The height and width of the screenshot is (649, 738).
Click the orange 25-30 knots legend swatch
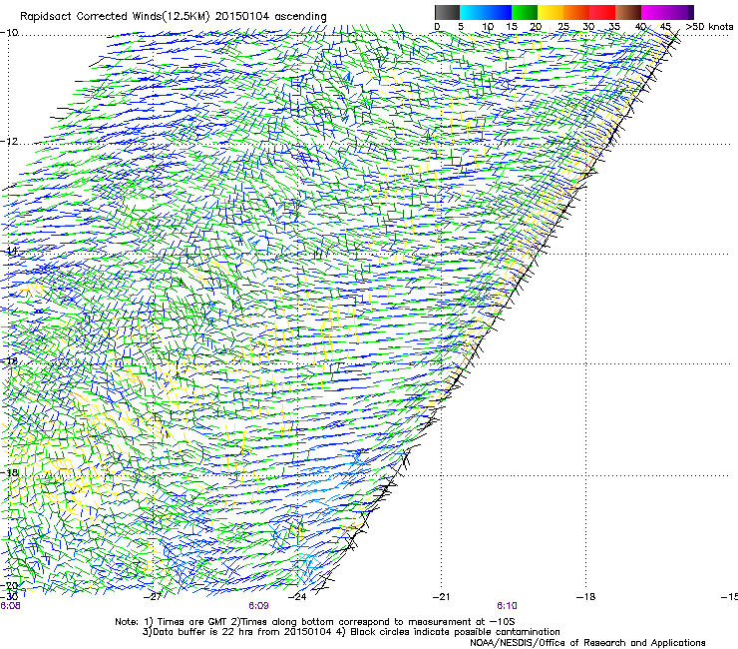click(576, 12)
